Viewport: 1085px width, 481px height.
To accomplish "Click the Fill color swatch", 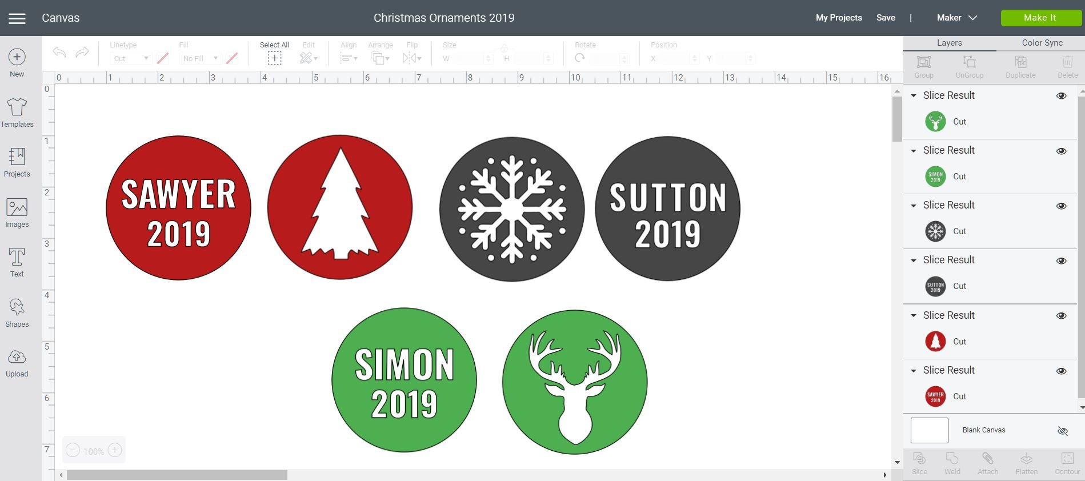I will tap(232, 58).
